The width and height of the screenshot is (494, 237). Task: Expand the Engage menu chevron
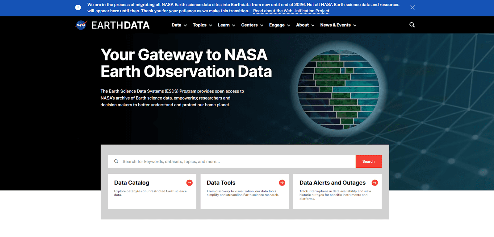(289, 25)
